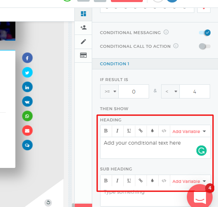This screenshot has width=218, height=207.
Task: Click the upper bound value field showing 4
Action: click(195, 91)
